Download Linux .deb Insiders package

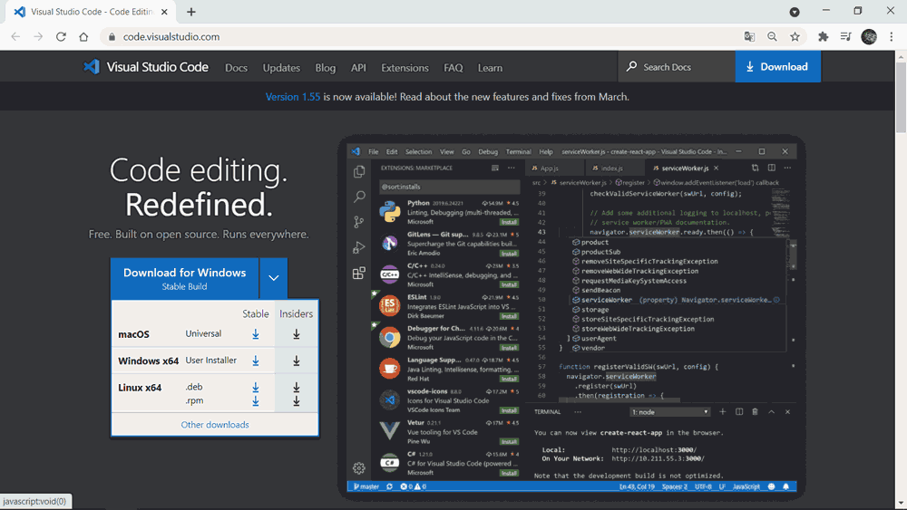[297, 387]
